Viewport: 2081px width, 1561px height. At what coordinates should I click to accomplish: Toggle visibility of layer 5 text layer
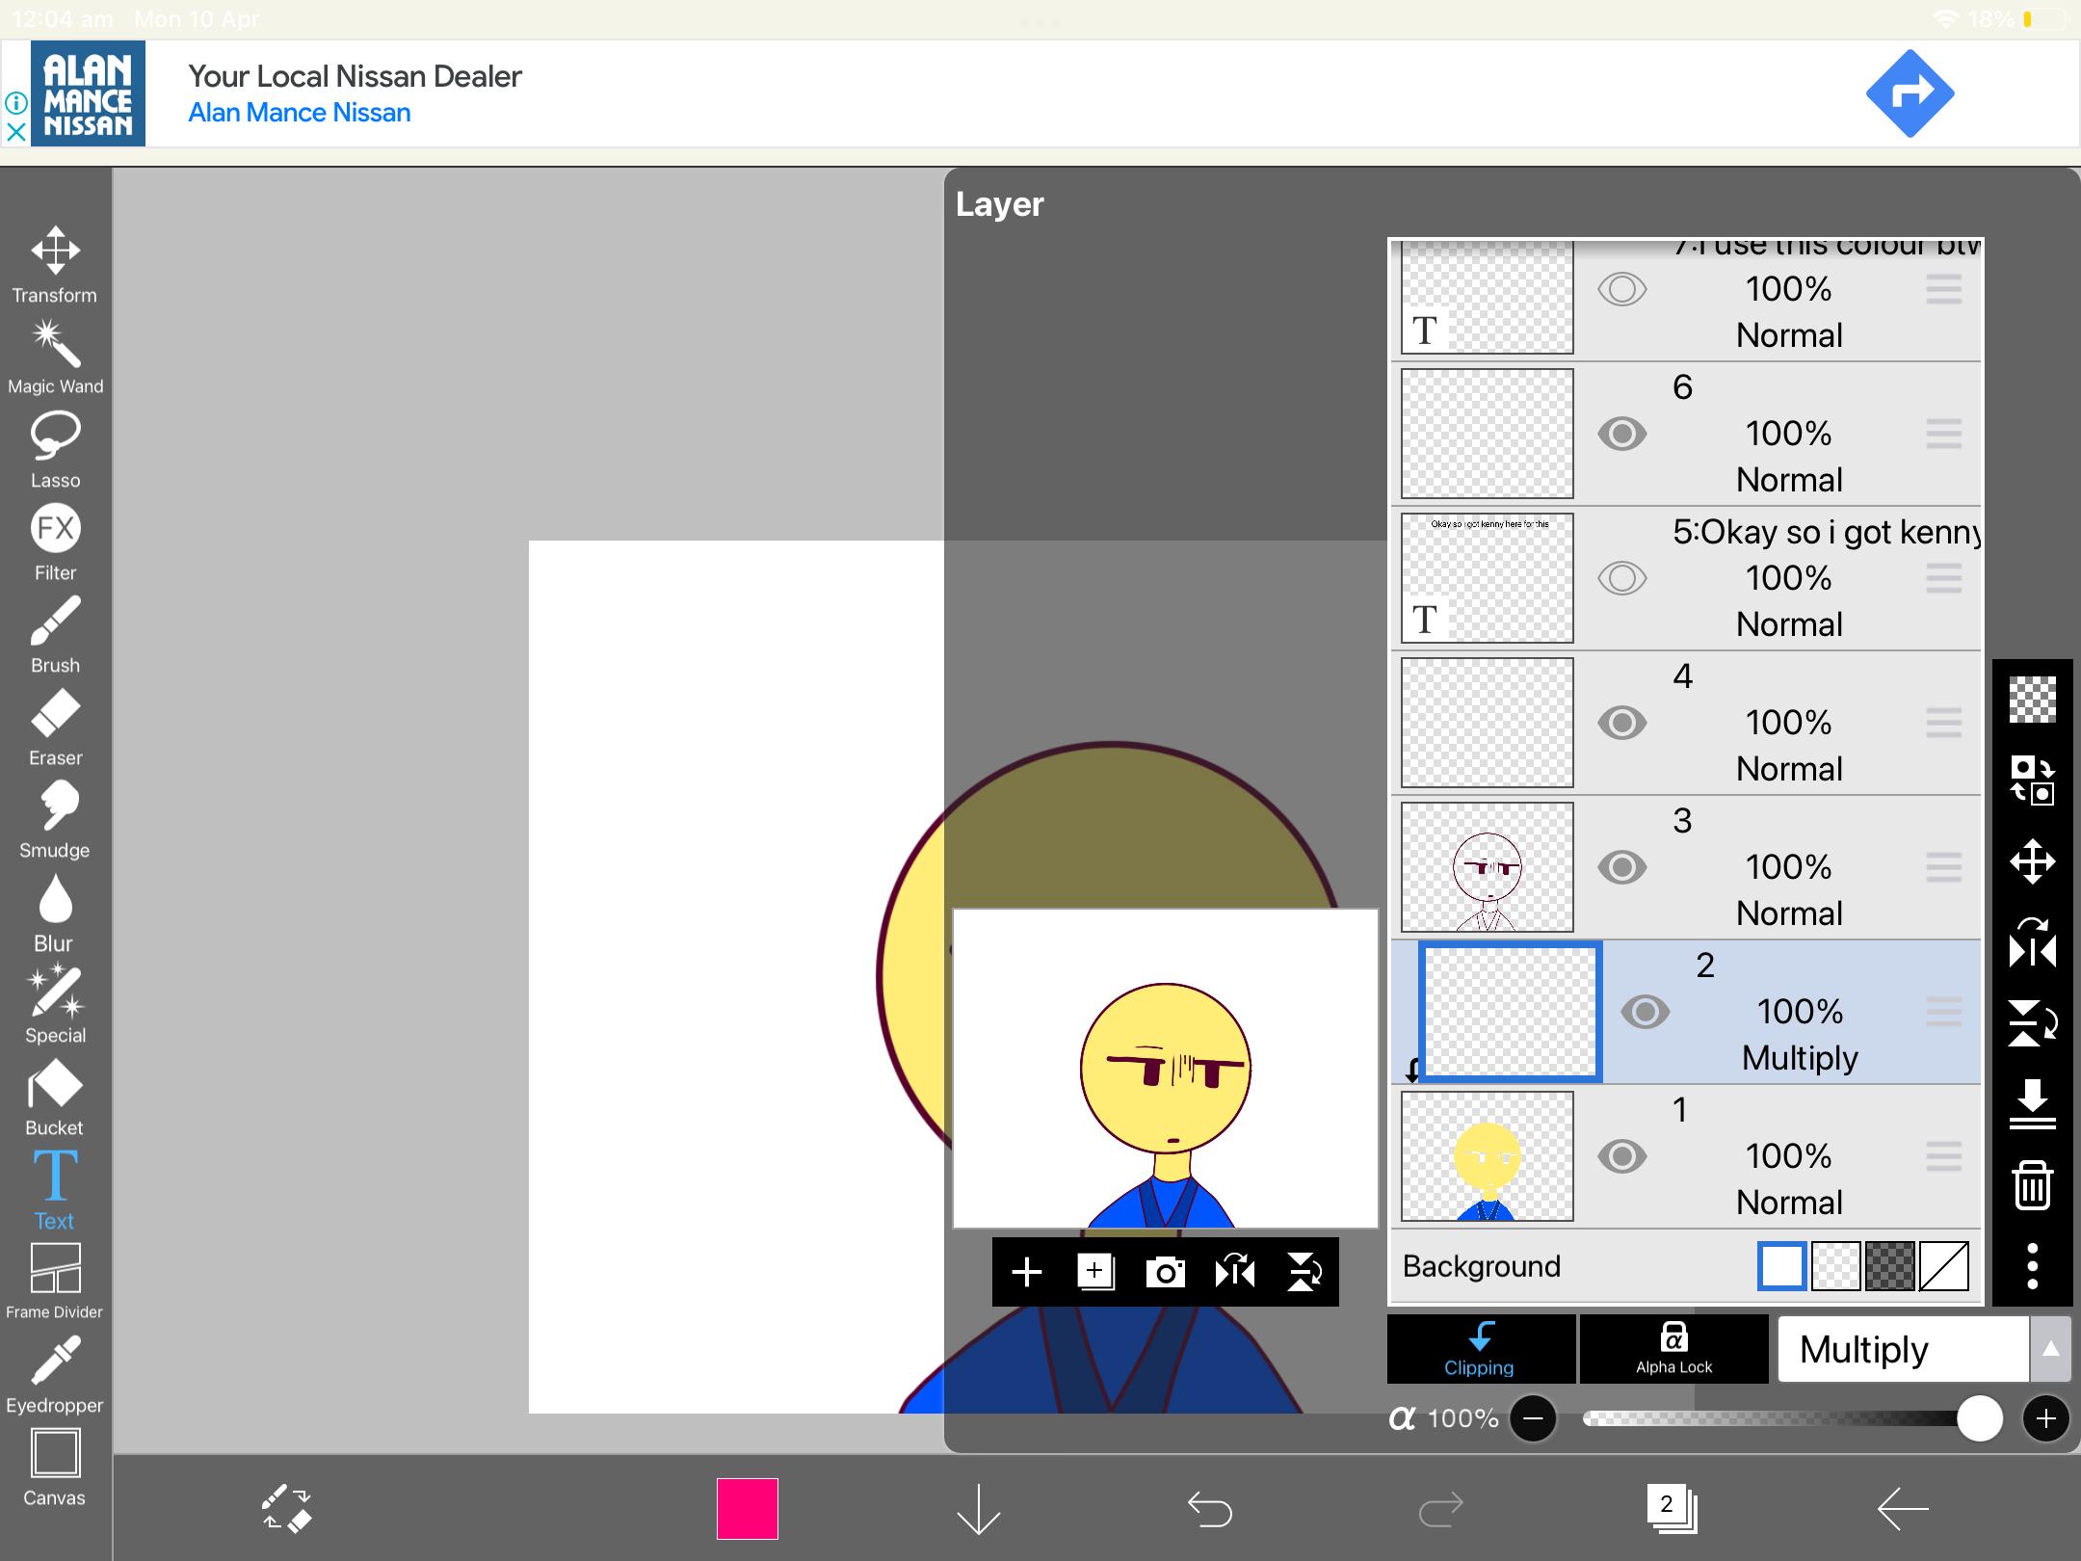(1622, 578)
